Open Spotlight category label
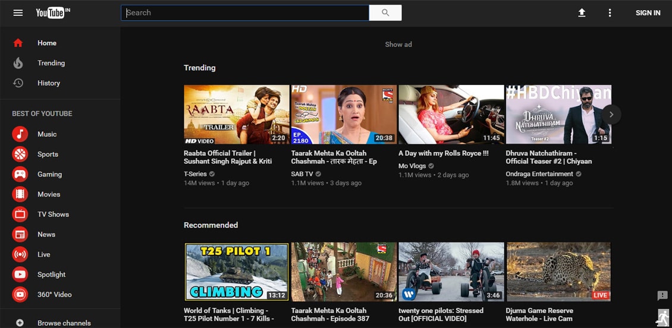 coord(51,275)
